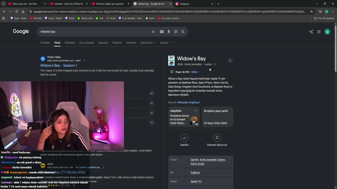Open the media controls icon in Chrome toolbar
This screenshot has height=189, width=337.
click(320, 12)
